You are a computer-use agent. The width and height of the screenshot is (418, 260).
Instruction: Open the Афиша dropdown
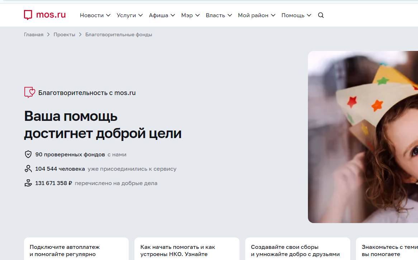(162, 15)
